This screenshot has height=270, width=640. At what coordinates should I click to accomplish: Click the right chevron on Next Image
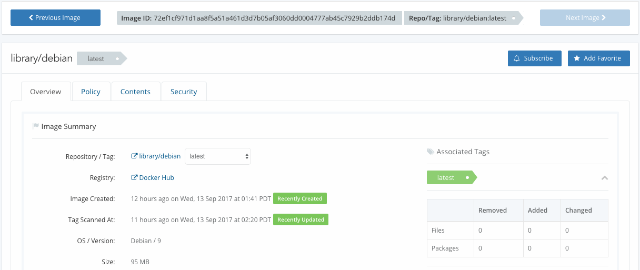[603, 18]
